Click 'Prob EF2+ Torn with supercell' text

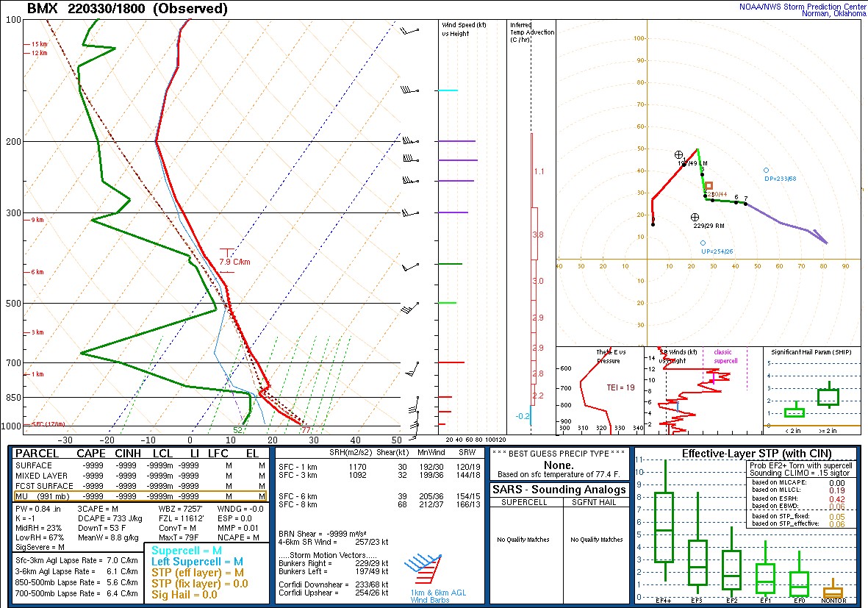coord(801,465)
